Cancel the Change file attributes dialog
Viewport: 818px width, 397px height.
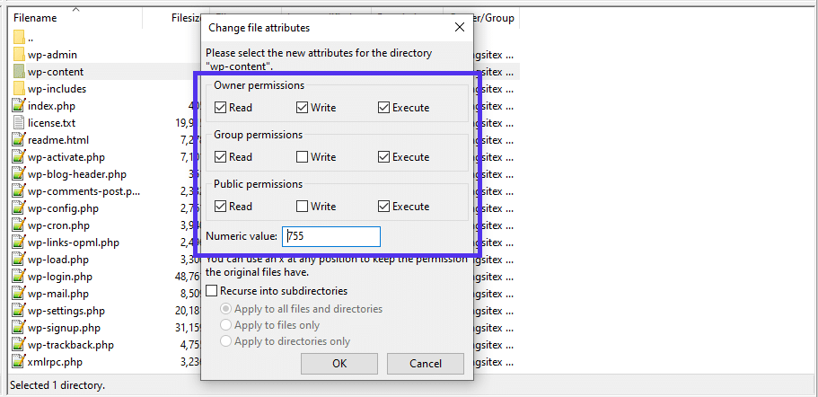point(425,364)
